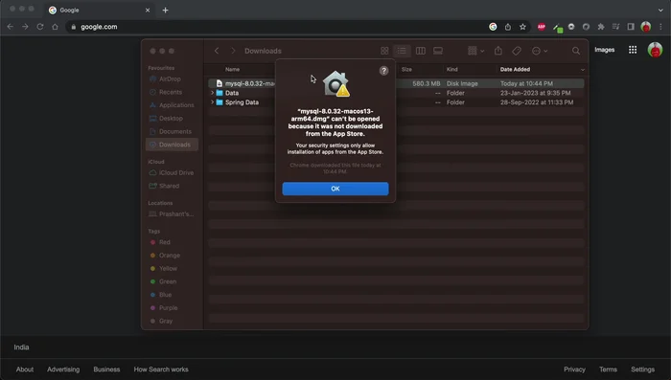Image resolution: width=671 pixels, height=380 pixels.
Task: Open AirDrop in the Finder sidebar
Action: [170, 79]
